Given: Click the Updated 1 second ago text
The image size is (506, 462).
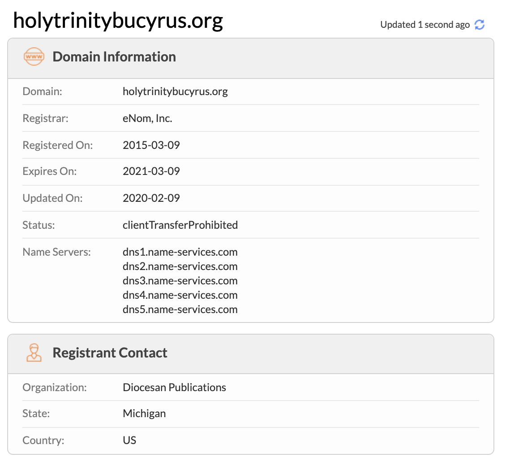Looking at the screenshot, I should (x=425, y=25).
